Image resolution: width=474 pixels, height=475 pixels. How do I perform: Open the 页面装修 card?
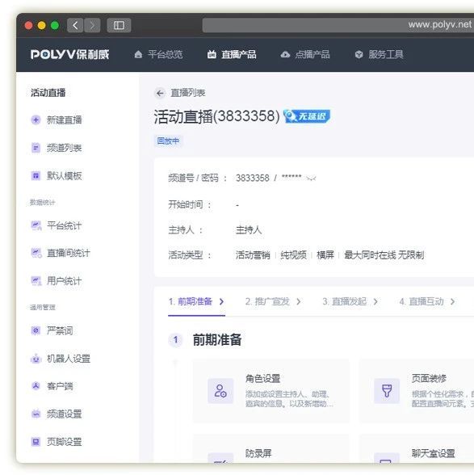pos(417,391)
